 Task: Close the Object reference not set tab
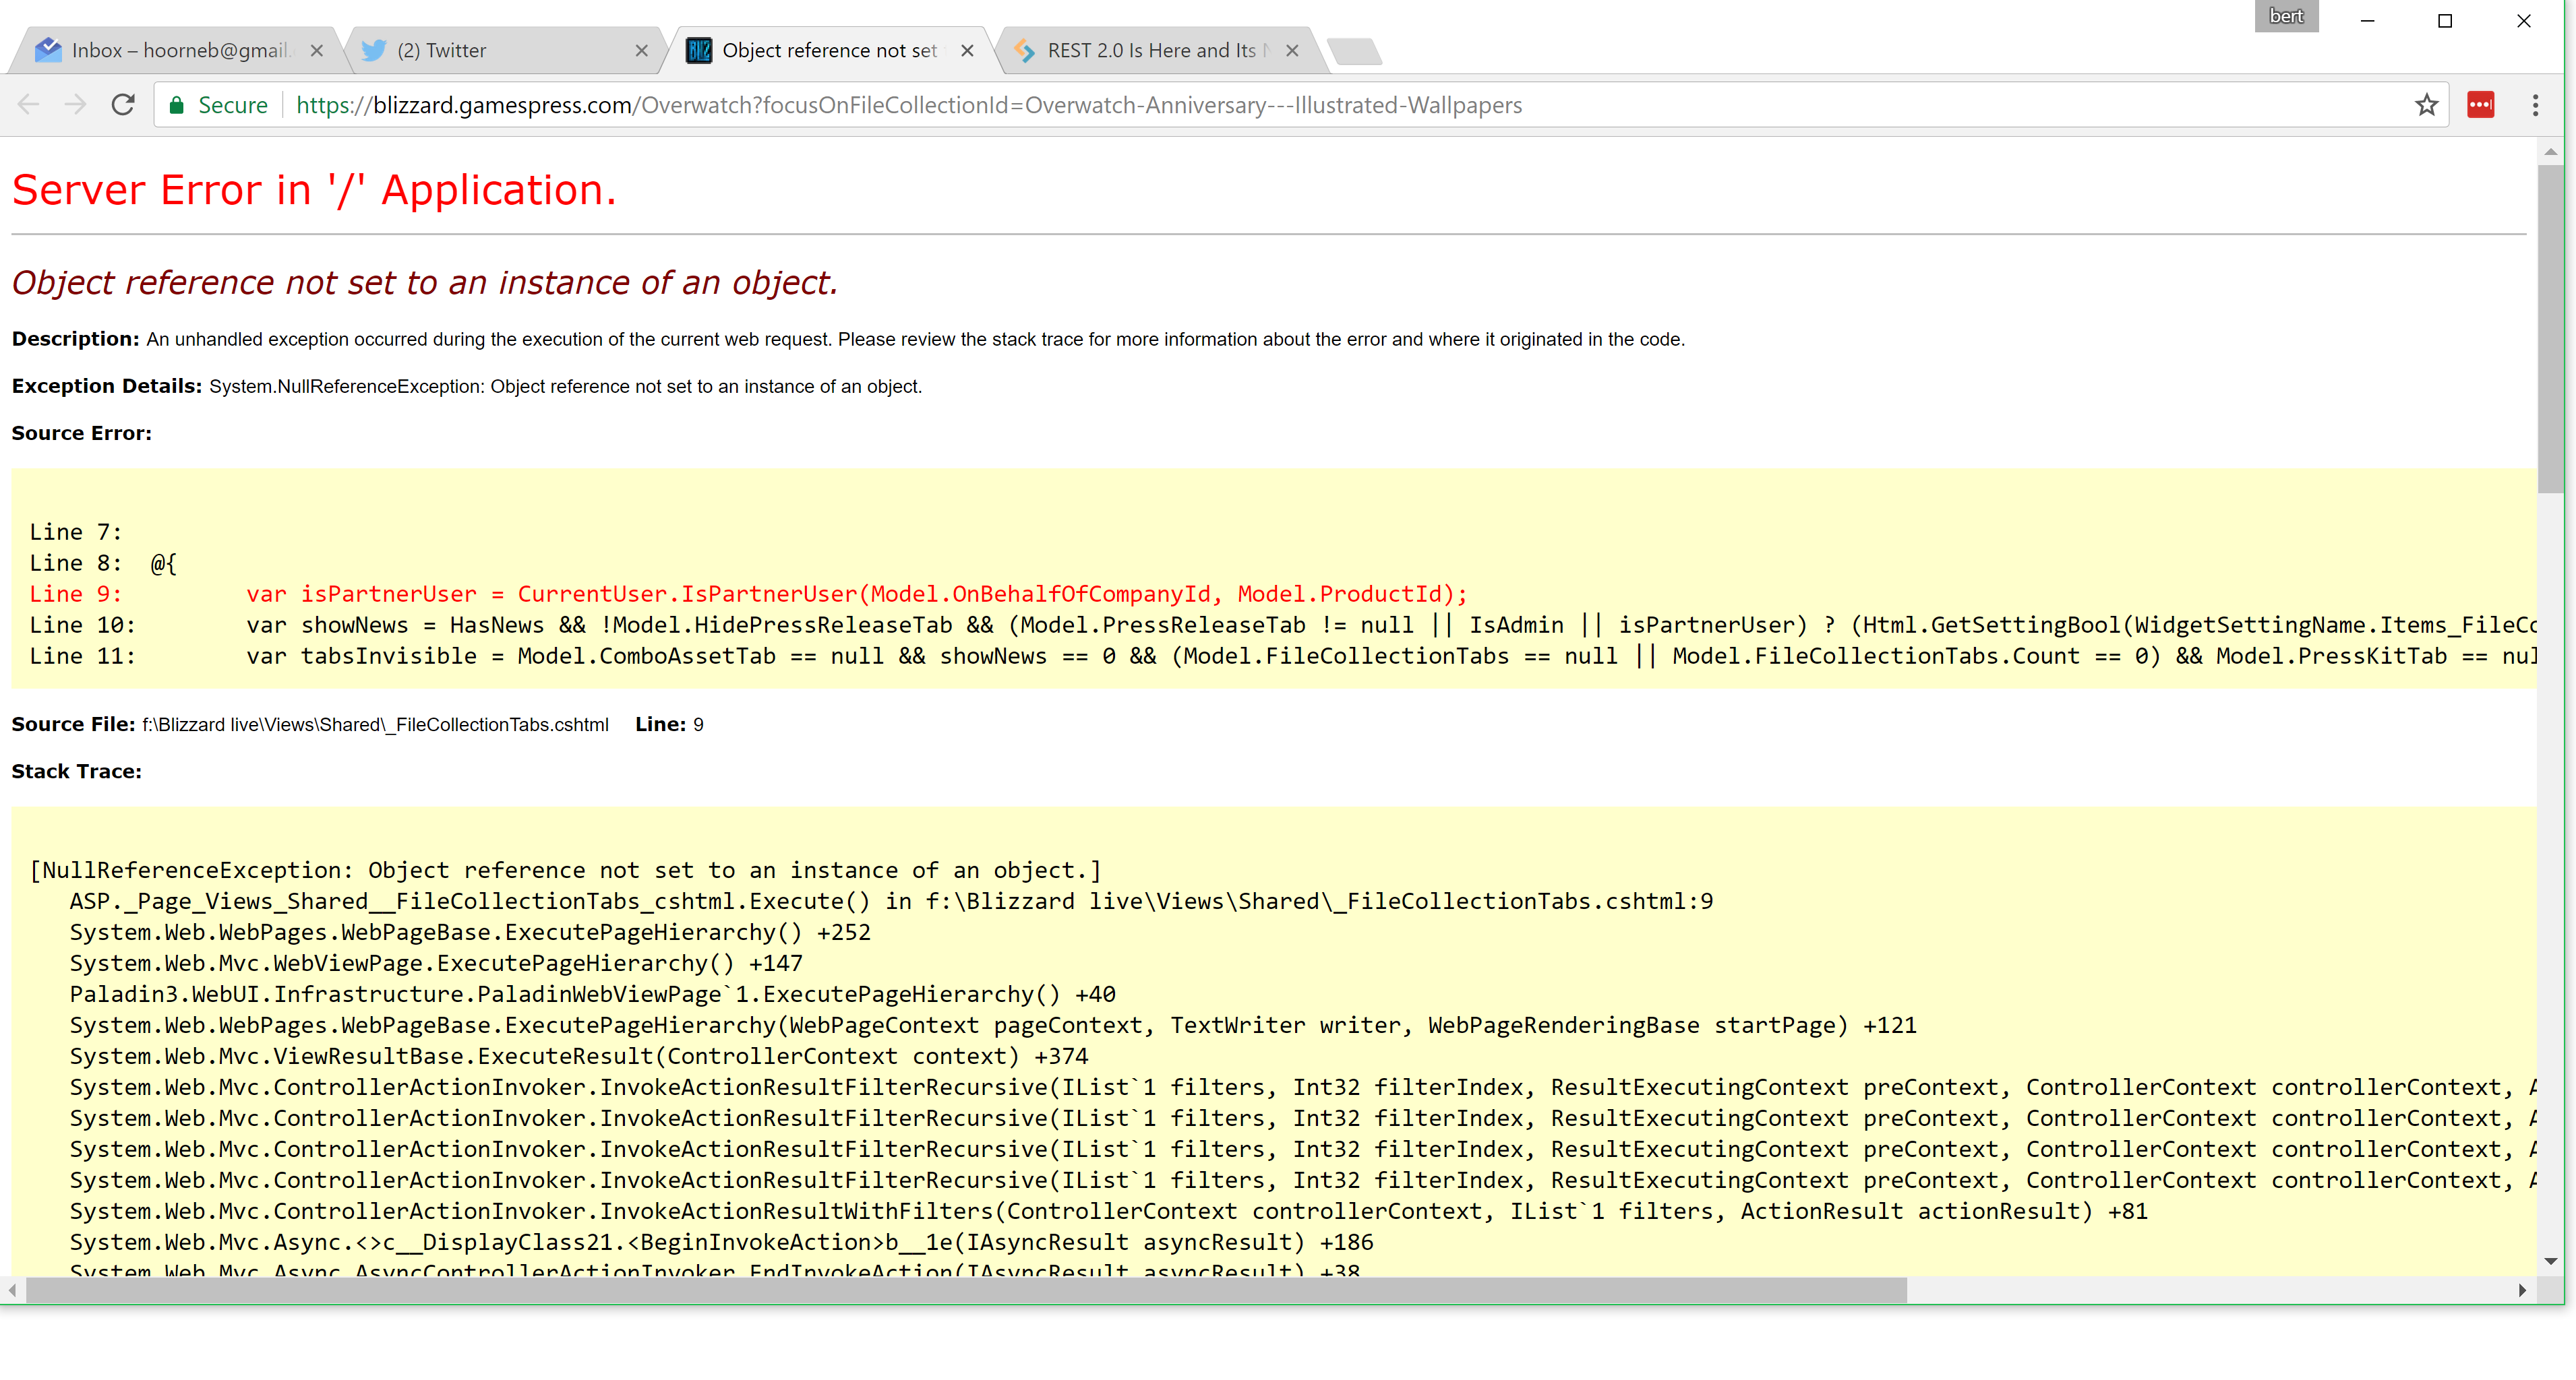[967, 51]
